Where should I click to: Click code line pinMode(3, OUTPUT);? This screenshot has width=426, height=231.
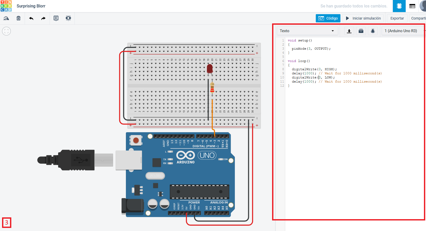click(x=311, y=49)
